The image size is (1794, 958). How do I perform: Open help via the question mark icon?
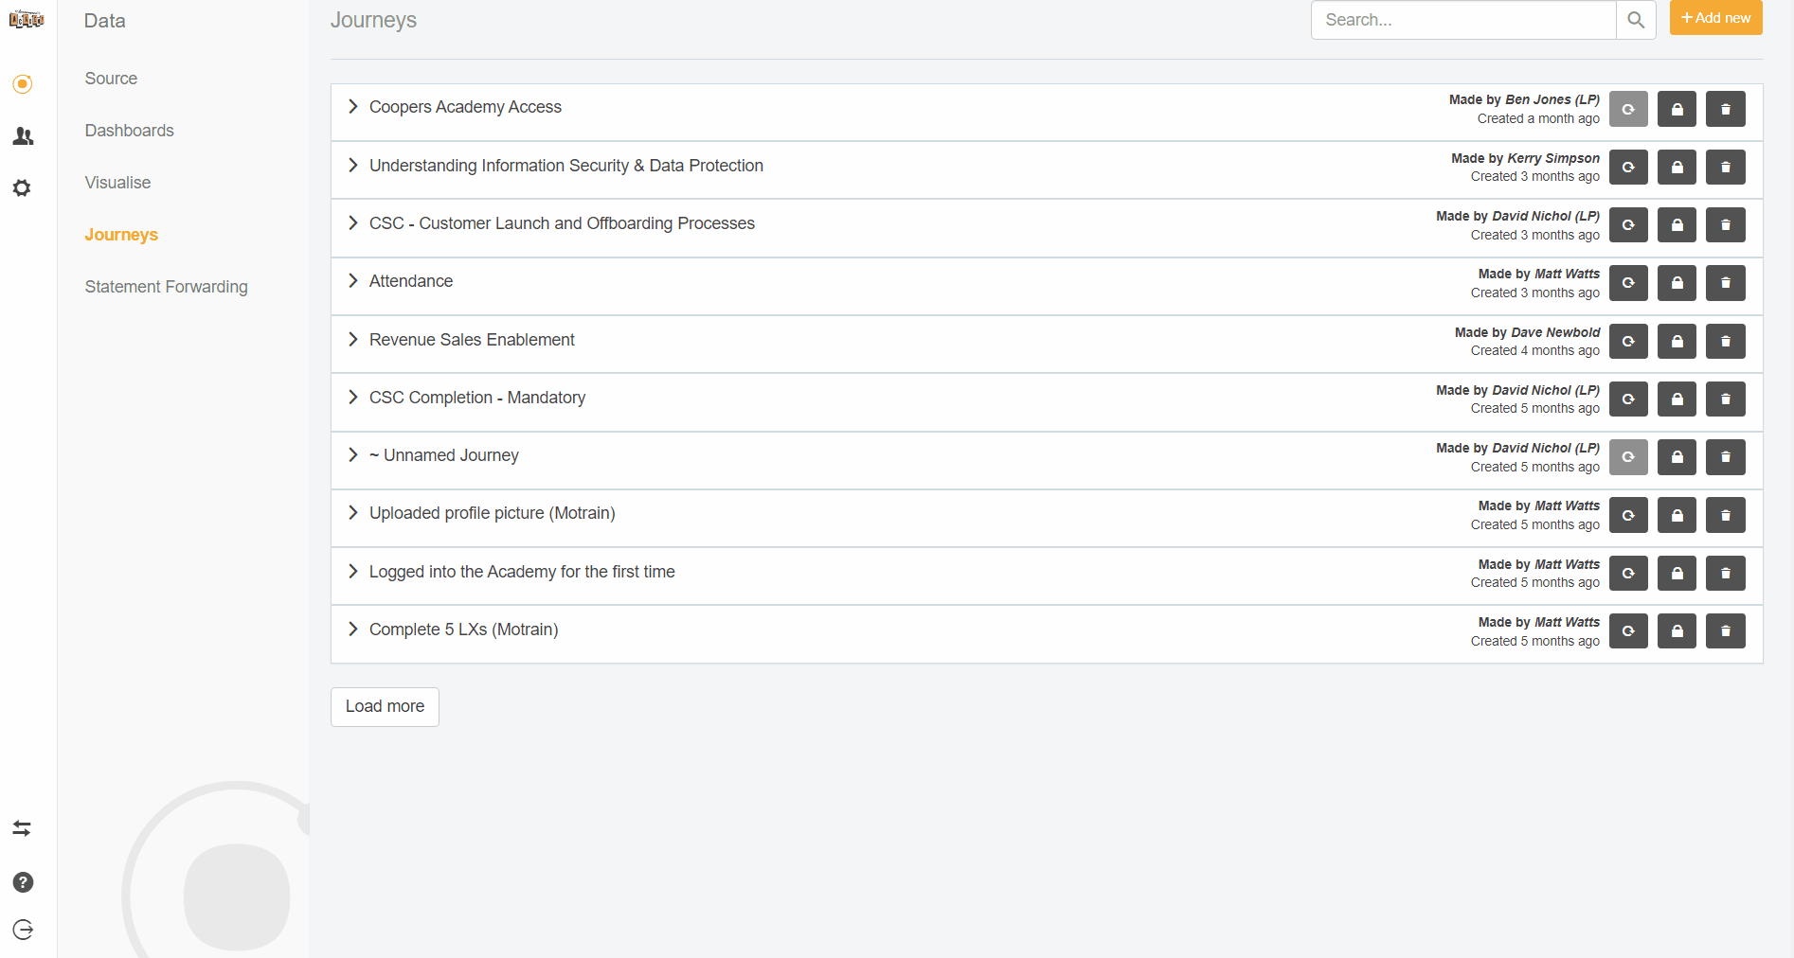point(23,882)
